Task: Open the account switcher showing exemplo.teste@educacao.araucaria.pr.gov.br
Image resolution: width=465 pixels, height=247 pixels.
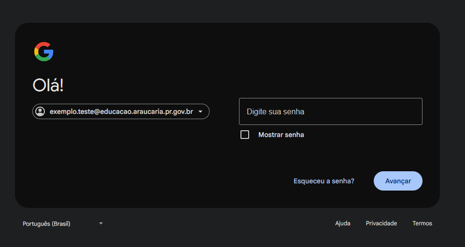Action: point(121,111)
